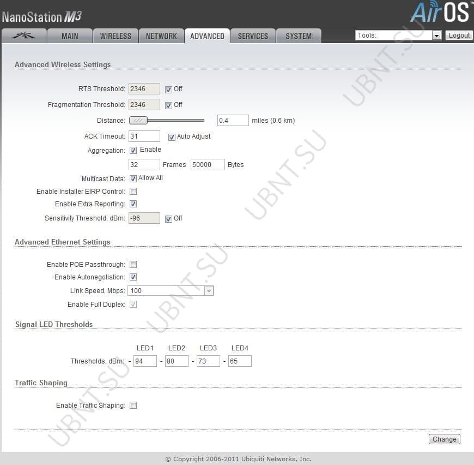
Task: Click the Signal LED Thresholds heading
Action: click(x=54, y=324)
